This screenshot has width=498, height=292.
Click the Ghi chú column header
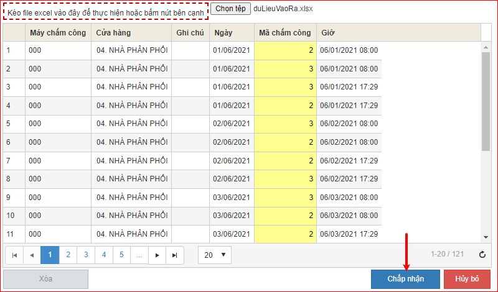coord(190,33)
